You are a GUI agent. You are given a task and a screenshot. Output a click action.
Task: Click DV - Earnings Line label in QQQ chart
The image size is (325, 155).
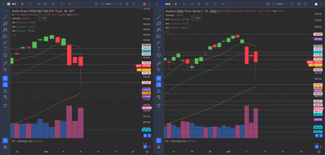[x=176, y=141]
